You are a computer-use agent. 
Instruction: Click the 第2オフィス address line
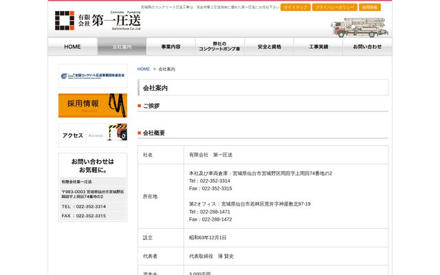[x=250, y=203]
